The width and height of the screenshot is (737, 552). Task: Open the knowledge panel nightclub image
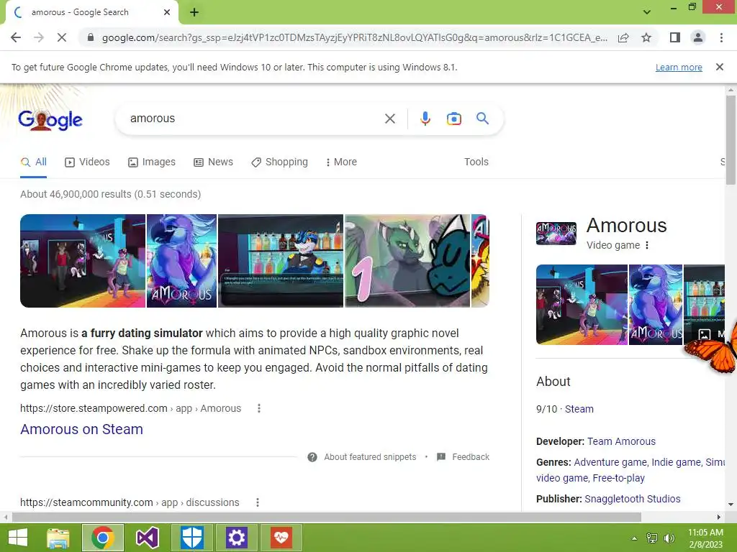[582, 305]
